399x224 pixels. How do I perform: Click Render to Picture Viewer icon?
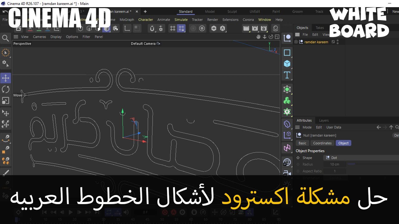coord(255,29)
